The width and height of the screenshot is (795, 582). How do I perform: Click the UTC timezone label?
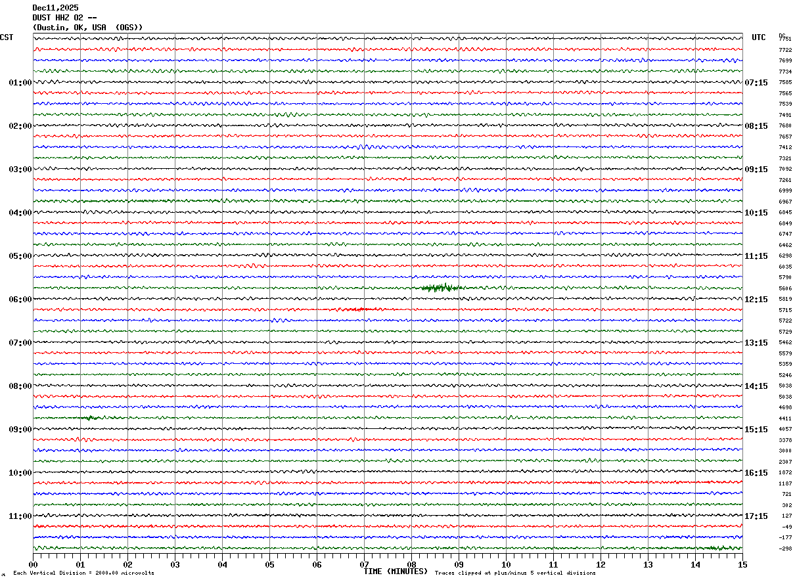point(759,37)
